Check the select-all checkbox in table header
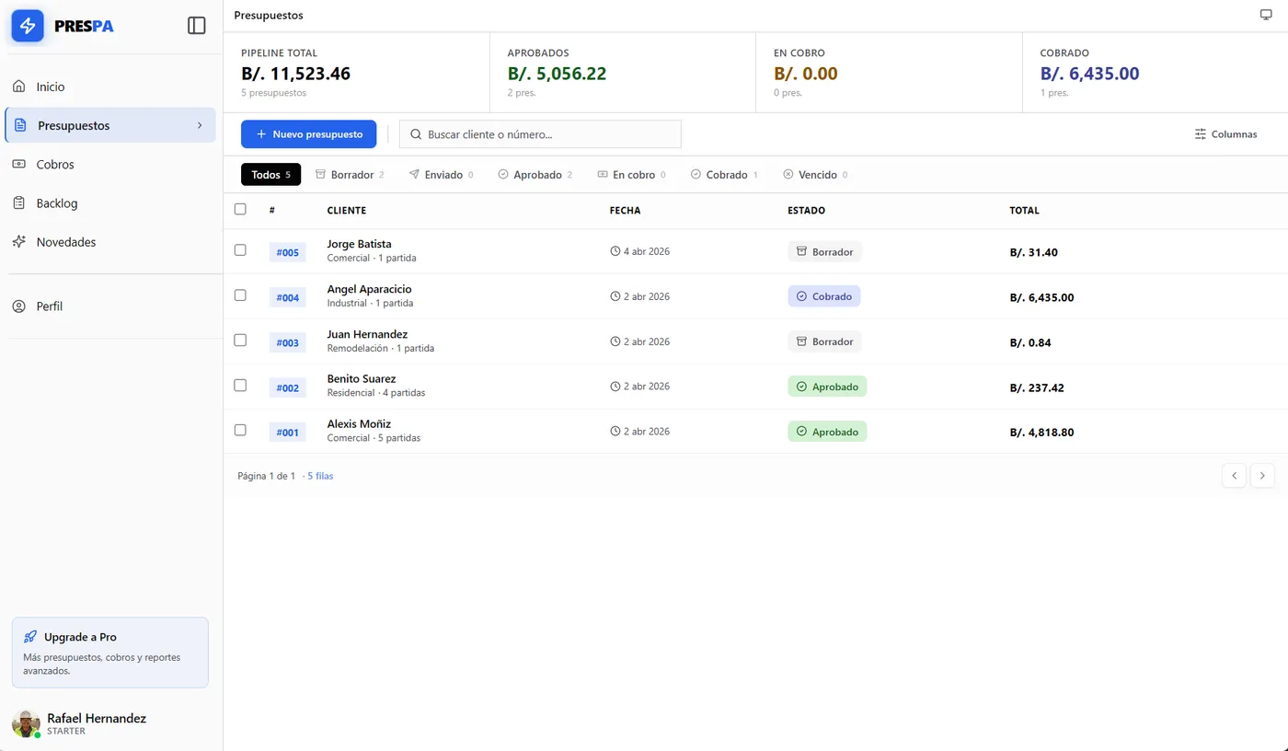Screen dimensions: 1288x751 240,209
